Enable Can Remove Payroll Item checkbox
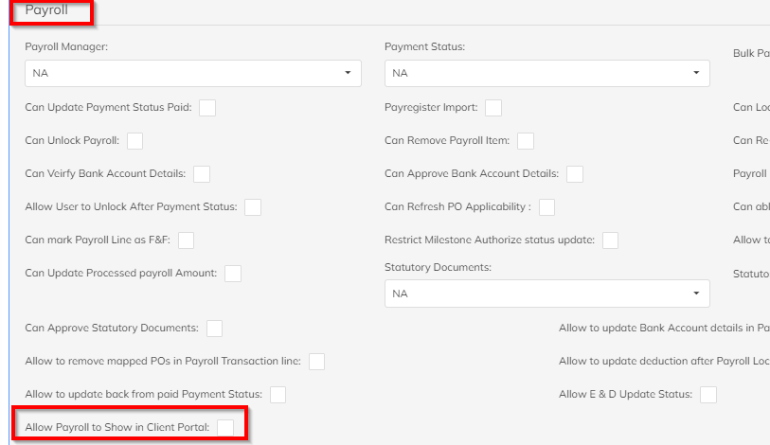The width and height of the screenshot is (770, 445). (526, 141)
